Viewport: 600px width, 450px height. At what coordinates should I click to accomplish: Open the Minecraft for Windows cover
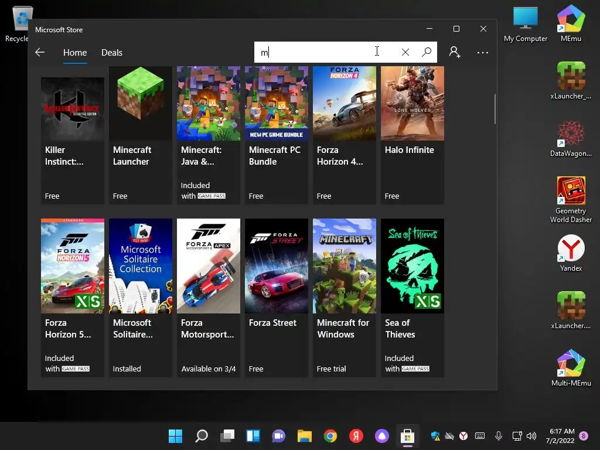tap(345, 266)
